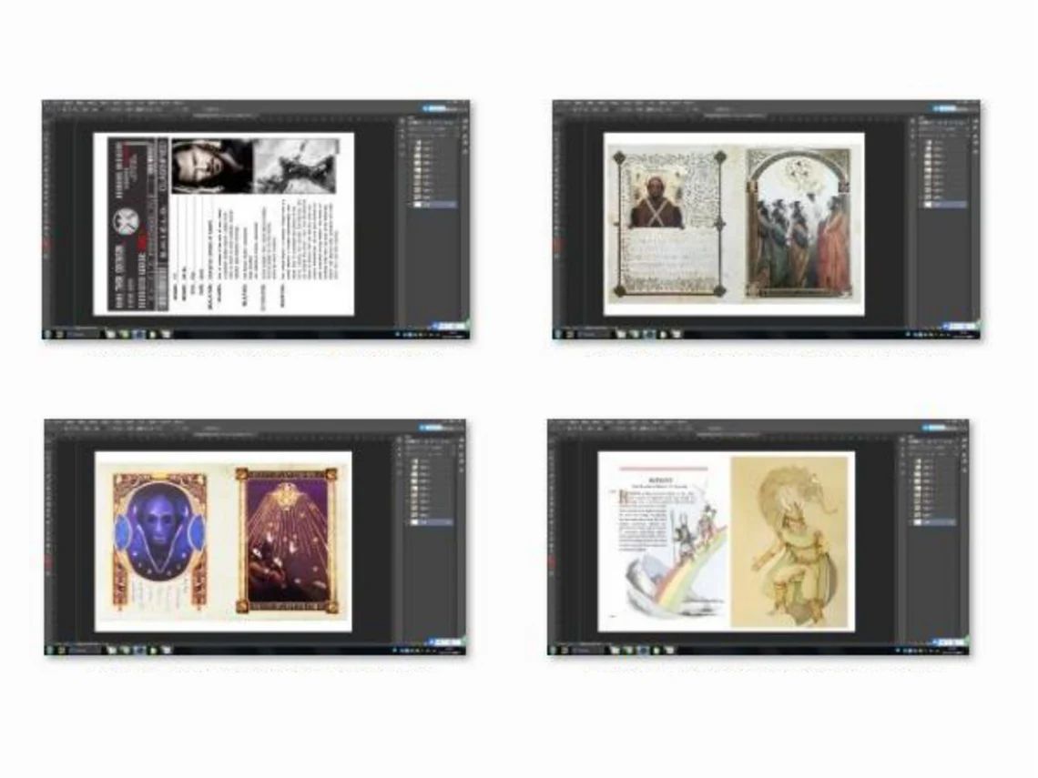This screenshot has width=1038, height=778.
Task: Open the Windows Start button in top-left screenshot
Action: click(x=47, y=334)
